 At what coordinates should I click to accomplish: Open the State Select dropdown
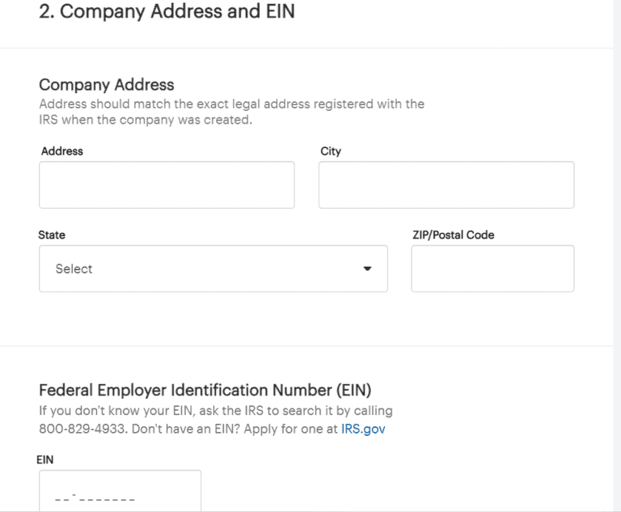coord(213,269)
